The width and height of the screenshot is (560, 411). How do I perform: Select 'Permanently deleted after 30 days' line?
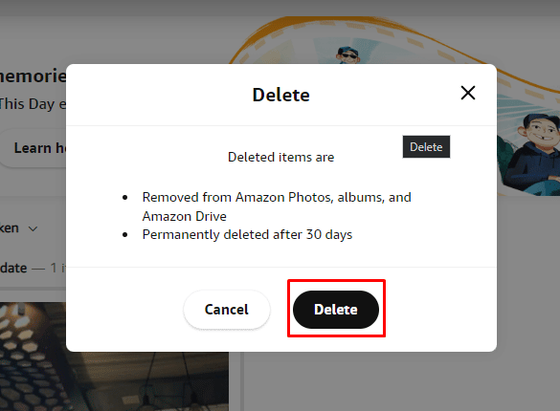click(247, 234)
